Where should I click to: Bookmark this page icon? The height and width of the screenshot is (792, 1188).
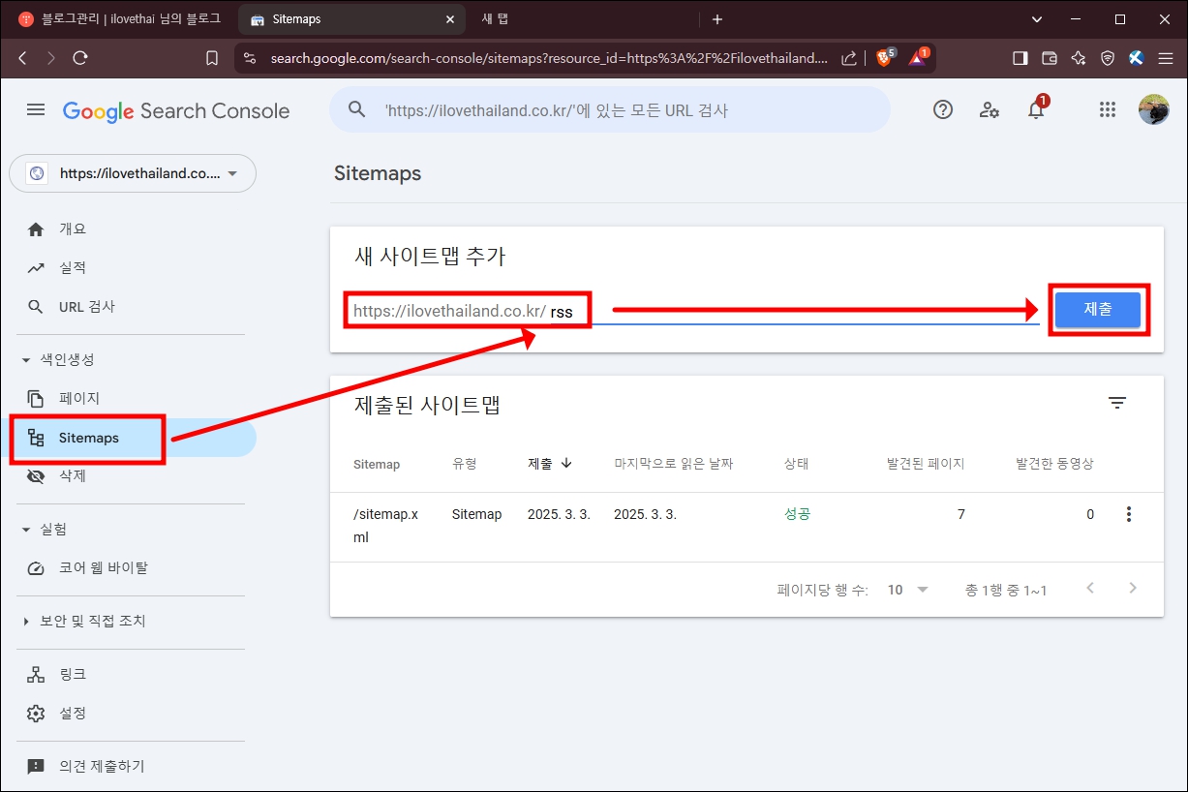212,58
